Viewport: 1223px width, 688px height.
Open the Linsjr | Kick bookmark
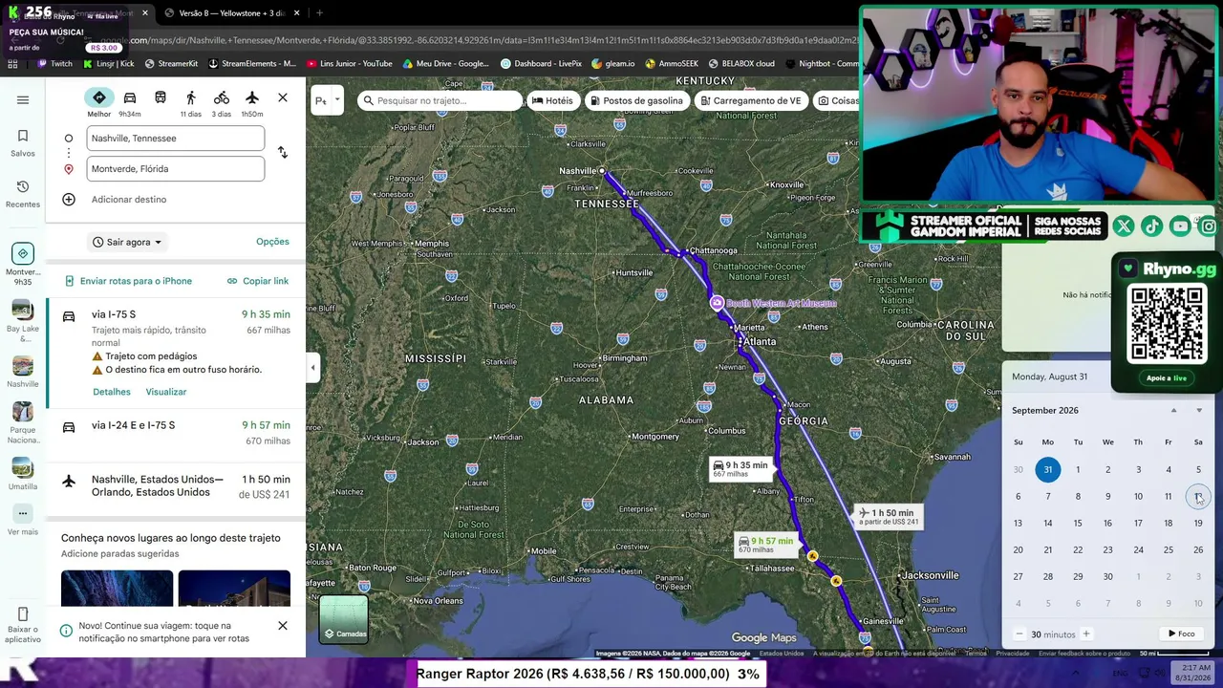click(x=108, y=64)
